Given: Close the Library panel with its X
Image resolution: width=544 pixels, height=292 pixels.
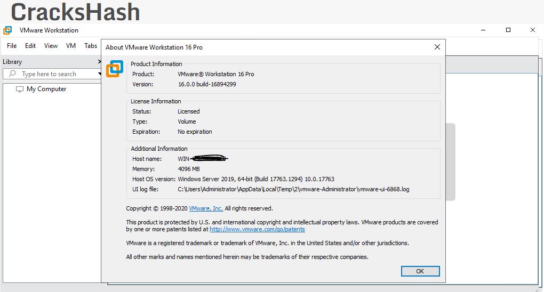Looking at the screenshot, I should pyautogui.click(x=99, y=62).
